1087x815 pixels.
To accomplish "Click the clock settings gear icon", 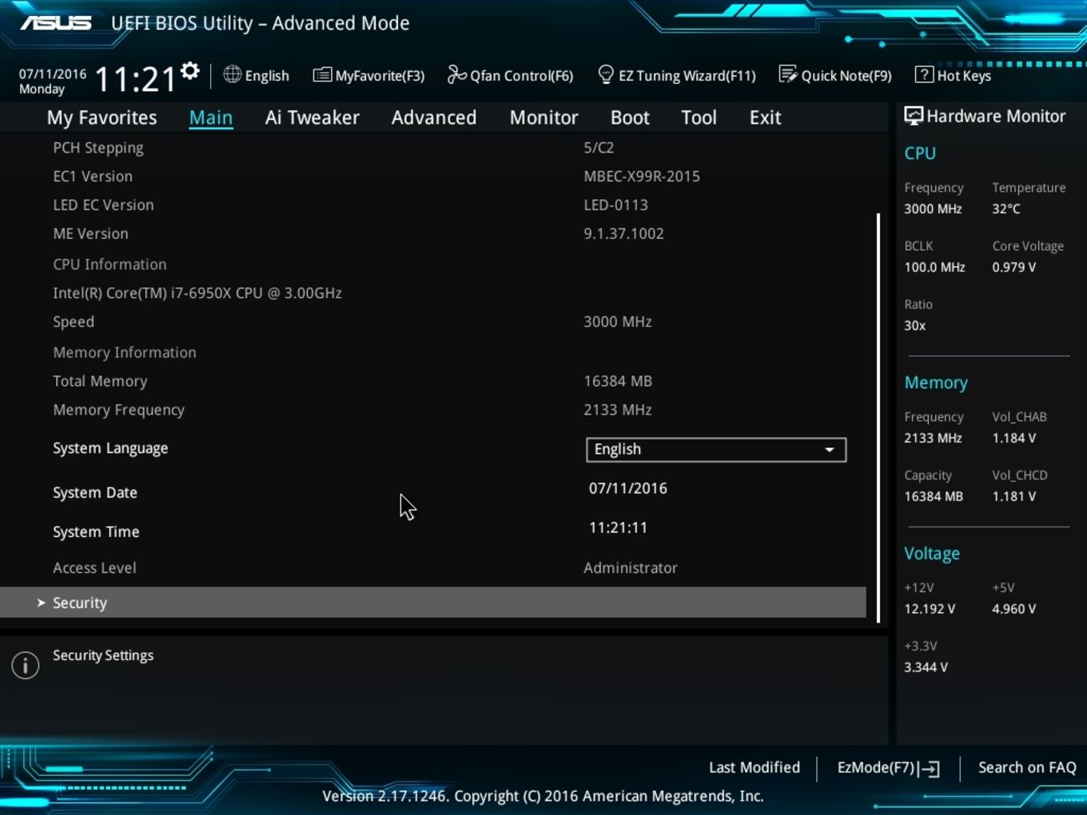I will tap(189, 71).
